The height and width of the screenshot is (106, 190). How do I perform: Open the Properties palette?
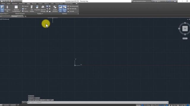point(37,8)
